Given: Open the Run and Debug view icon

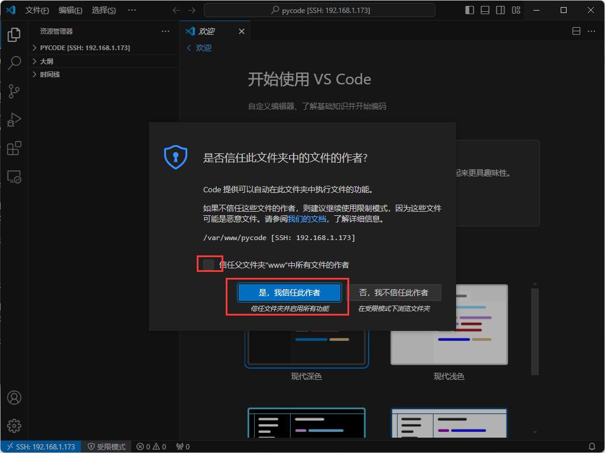Looking at the screenshot, I should (14, 120).
